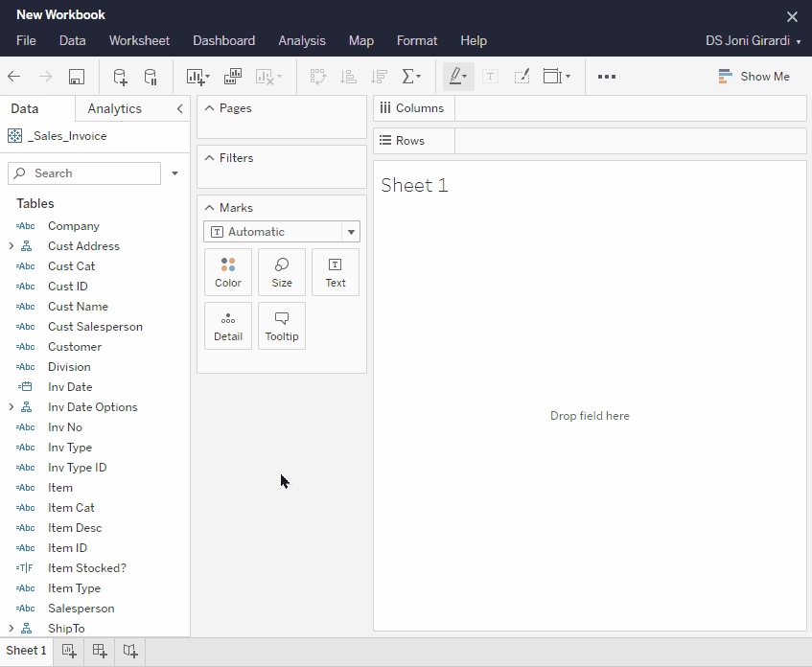Open the Tooltip marks card
Image resolution: width=812 pixels, height=667 pixels.
click(282, 326)
